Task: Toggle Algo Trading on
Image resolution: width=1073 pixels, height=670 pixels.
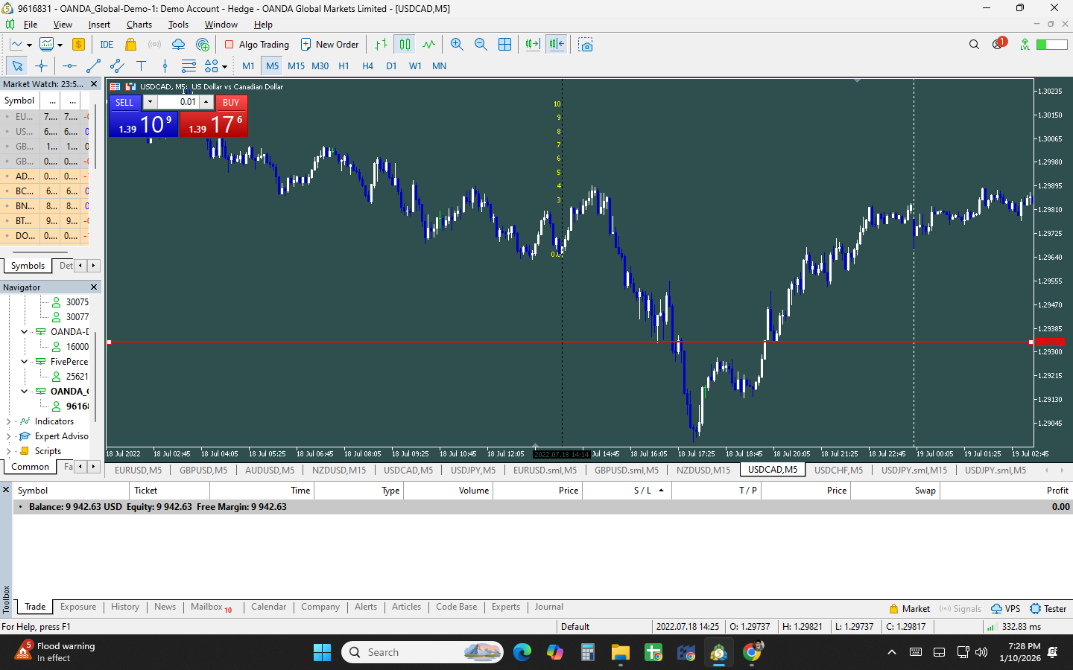Action: [x=257, y=45]
